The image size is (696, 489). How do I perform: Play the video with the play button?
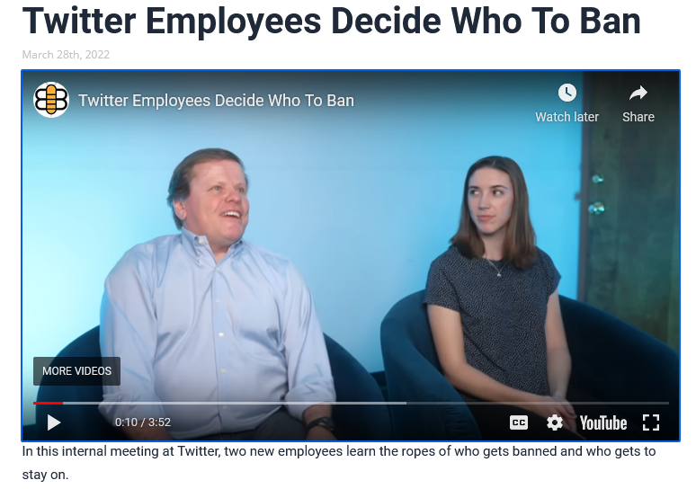tap(54, 422)
